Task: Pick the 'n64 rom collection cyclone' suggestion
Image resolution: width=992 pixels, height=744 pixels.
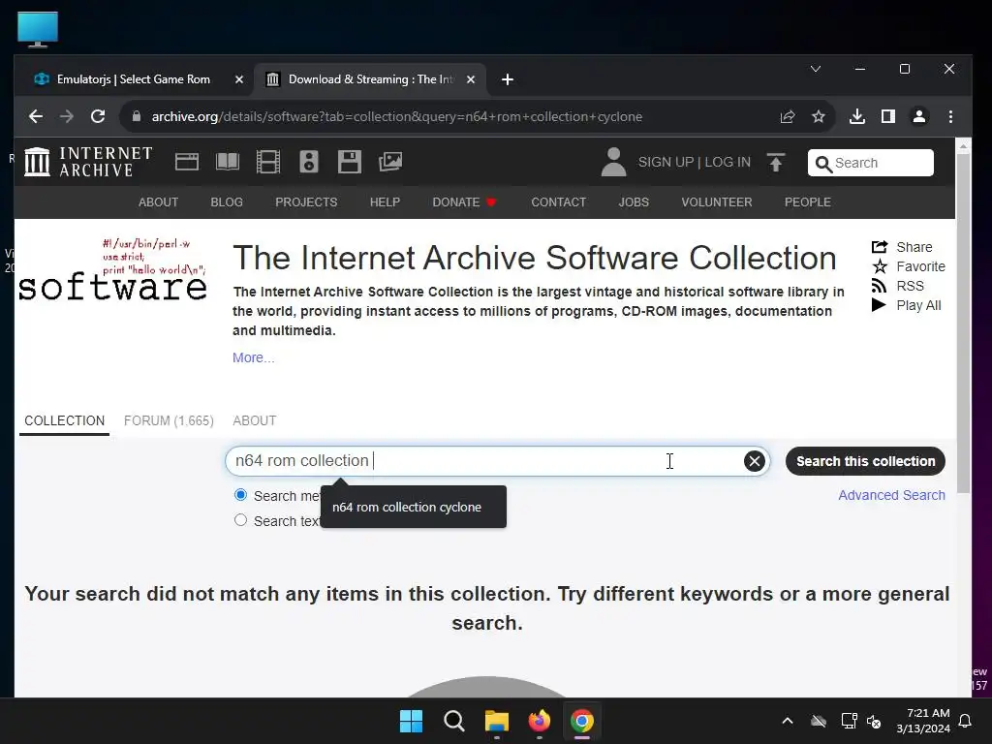Action: click(413, 508)
